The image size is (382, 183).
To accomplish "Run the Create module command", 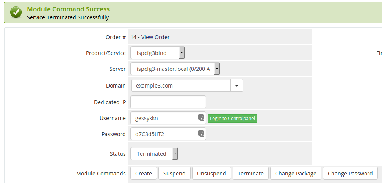I will pyautogui.click(x=144, y=174).
